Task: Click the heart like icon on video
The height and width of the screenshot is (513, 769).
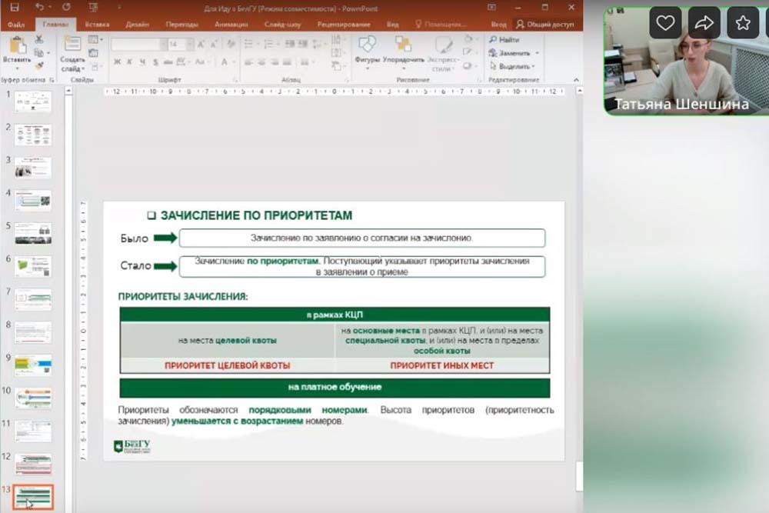Action: point(665,23)
